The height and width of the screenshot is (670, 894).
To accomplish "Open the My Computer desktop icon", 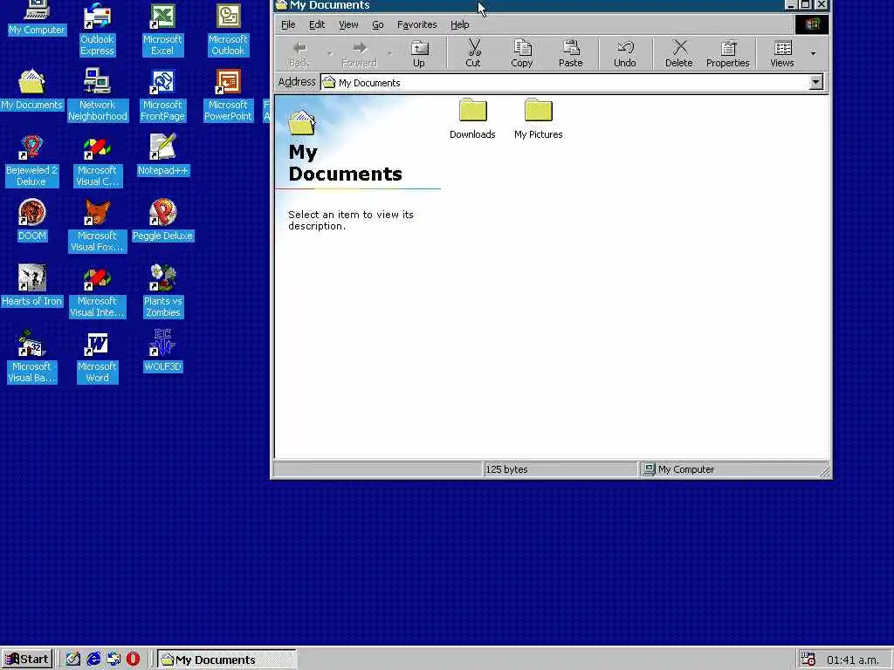I will (37, 18).
